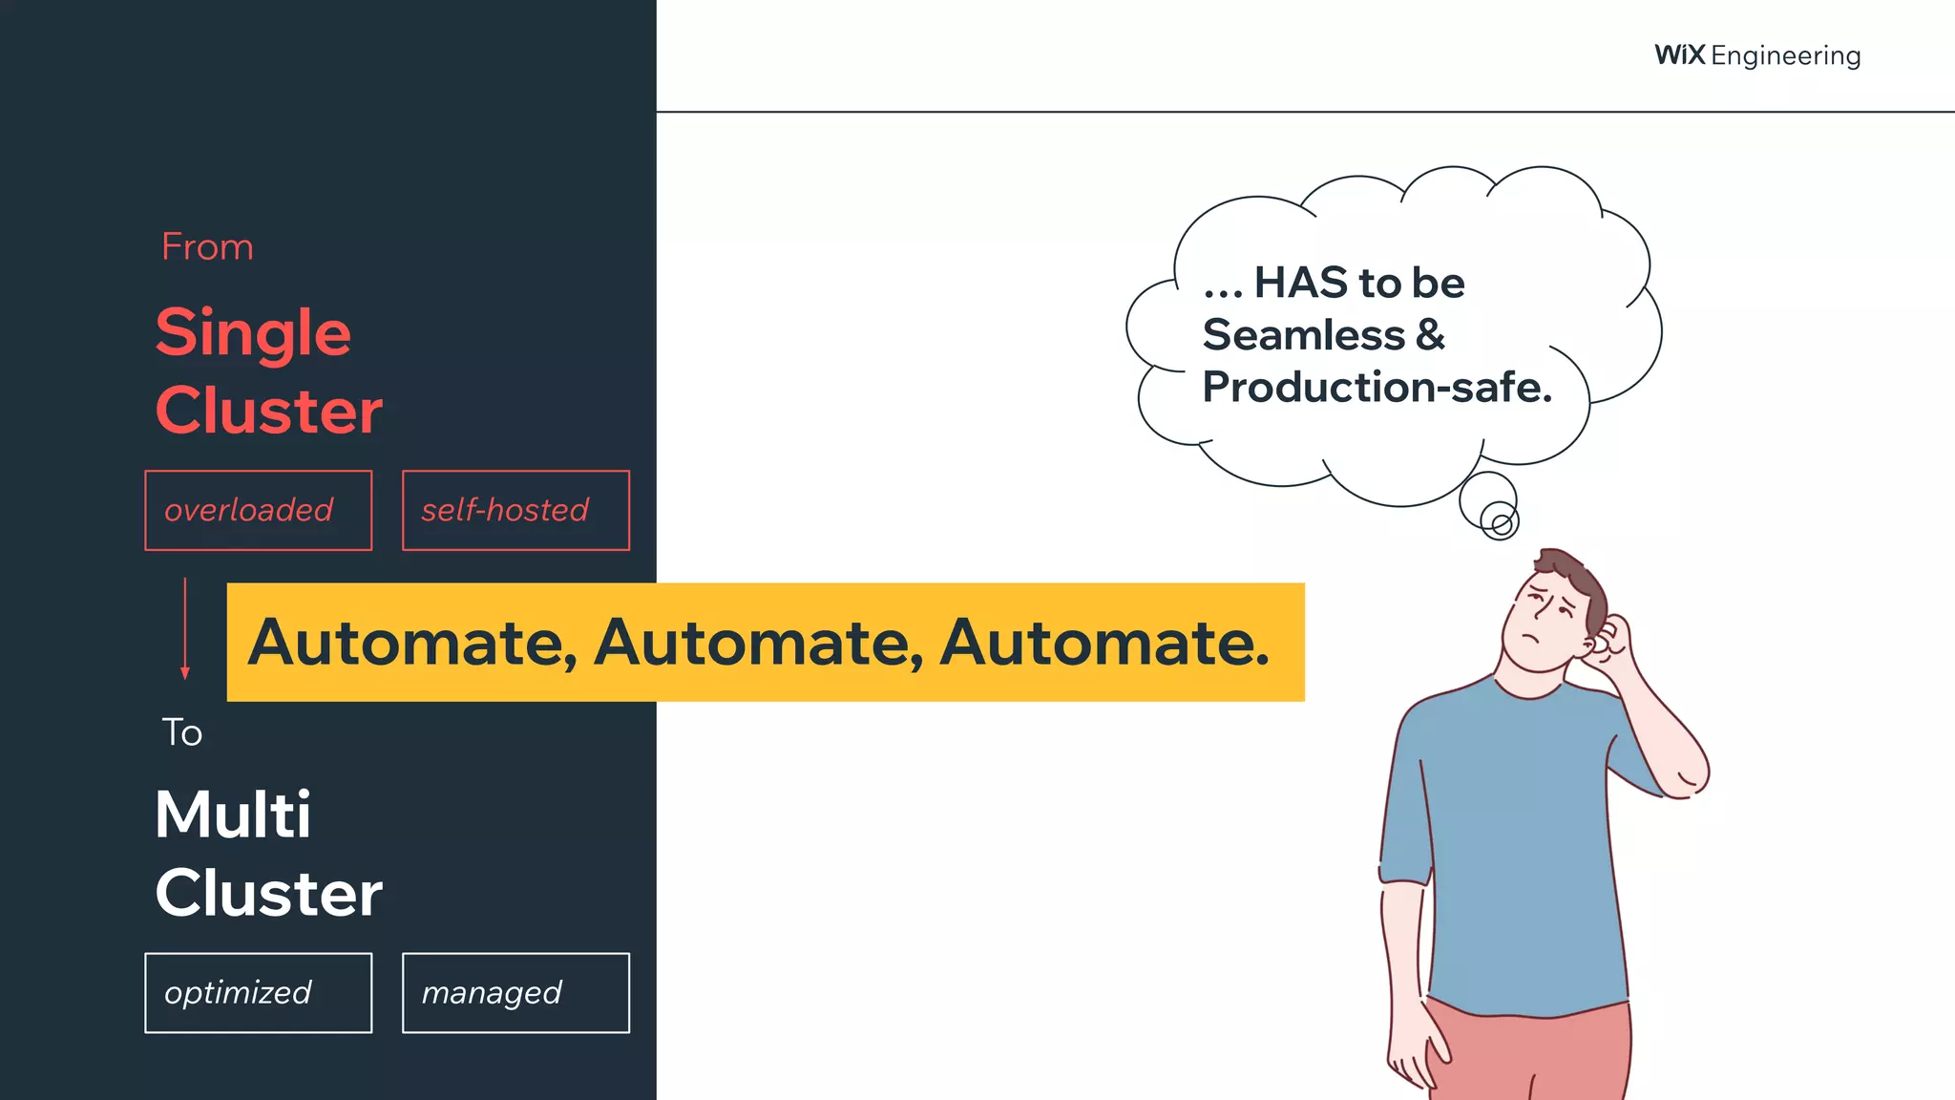This screenshot has width=1955, height=1100.
Task: Click the 'overloaded' label box
Action: (258, 510)
